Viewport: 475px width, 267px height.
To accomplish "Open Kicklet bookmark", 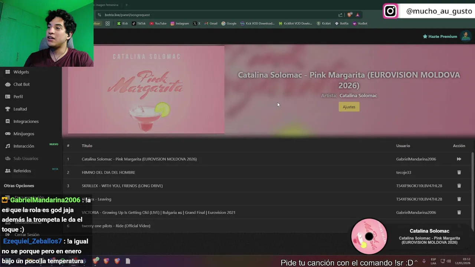I will [324, 23].
